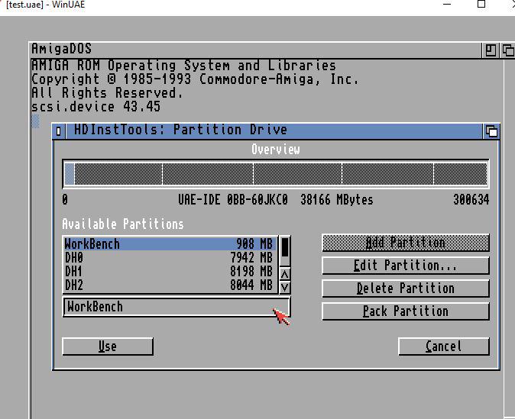Click the HDInstTools window depth gadget
515x419 pixels.
(x=491, y=131)
